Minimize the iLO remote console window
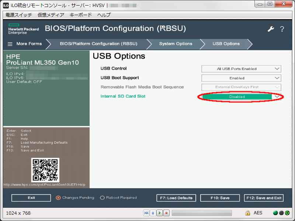 tap(260, 4)
